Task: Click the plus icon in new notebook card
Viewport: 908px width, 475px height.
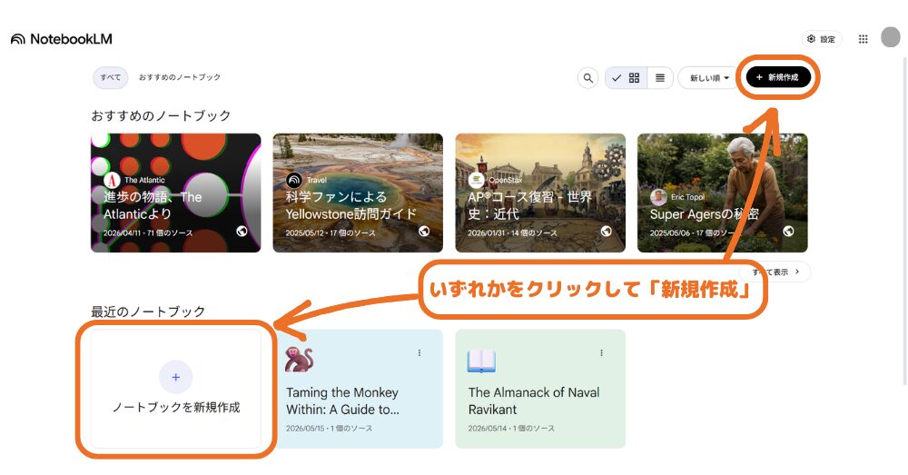Action: [x=176, y=377]
